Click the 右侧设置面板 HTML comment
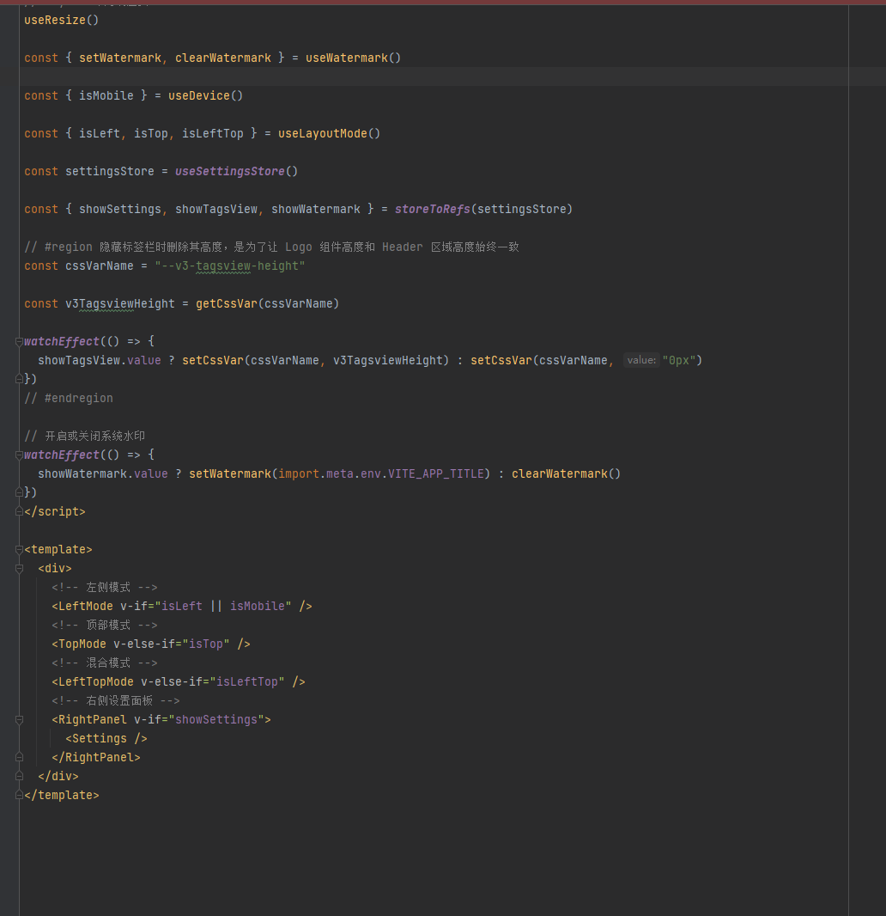886x916 pixels. pos(116,700)
